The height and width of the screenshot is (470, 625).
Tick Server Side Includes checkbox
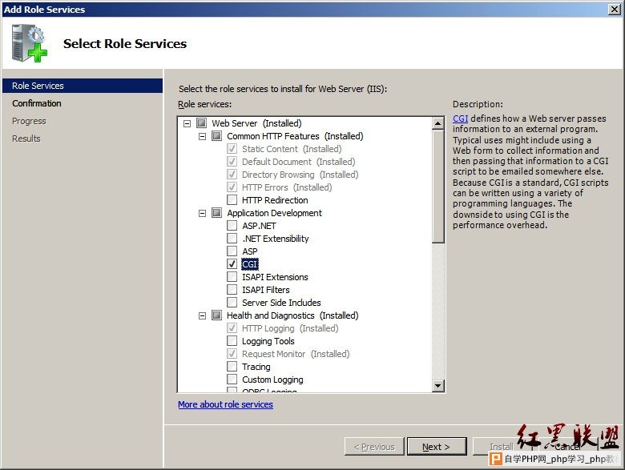point(232,303)
